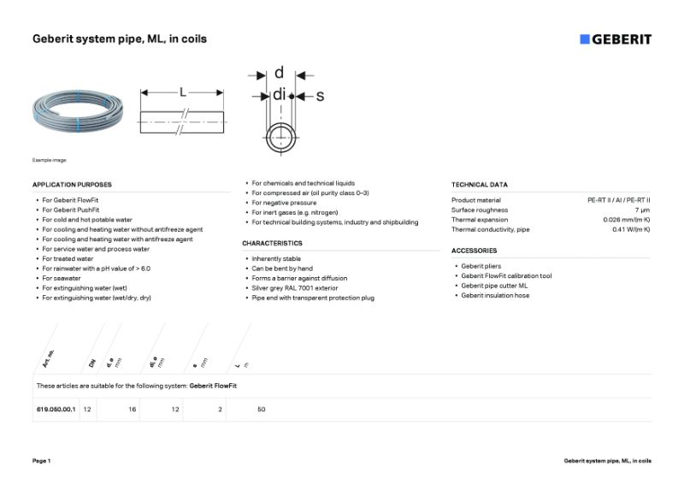Click the CHARACTERISTICS section heading

pyautogui.click(x=272, y=244)
